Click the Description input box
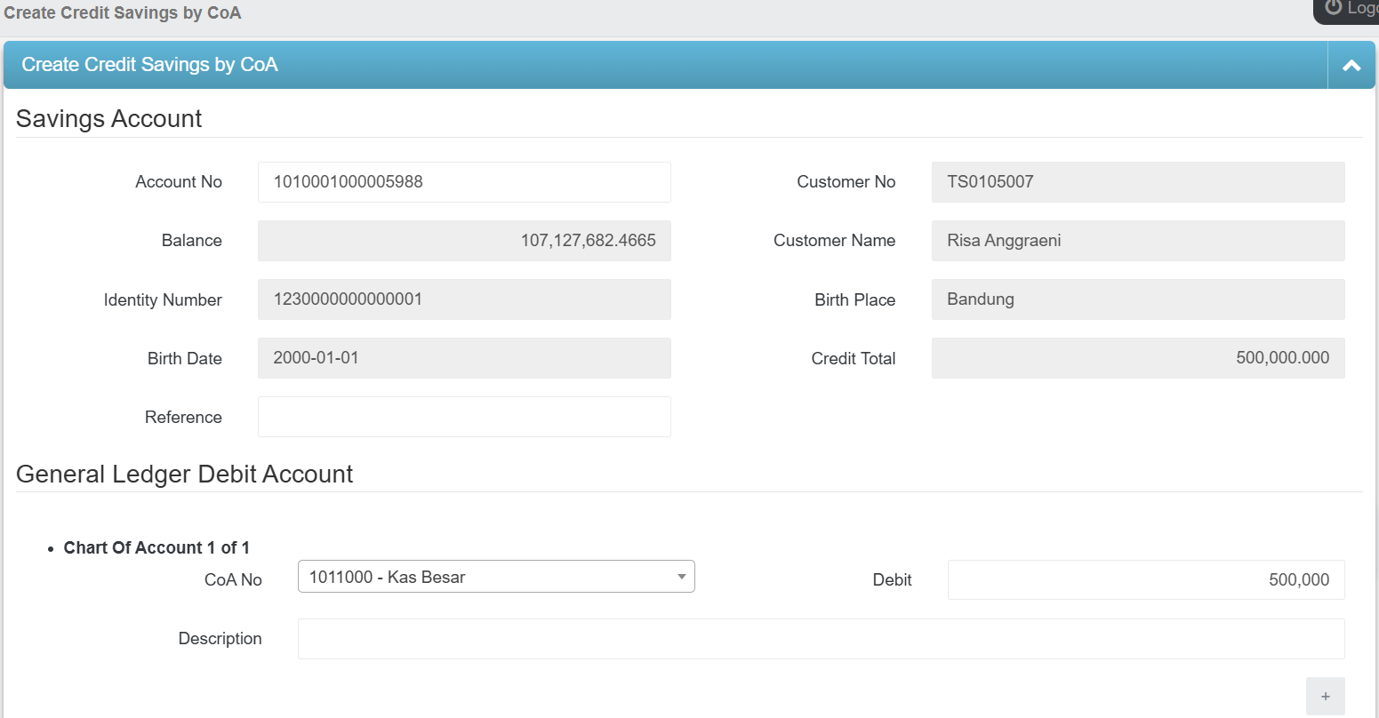This screenshot has height=718, width=1379. [x=821, y=639]
